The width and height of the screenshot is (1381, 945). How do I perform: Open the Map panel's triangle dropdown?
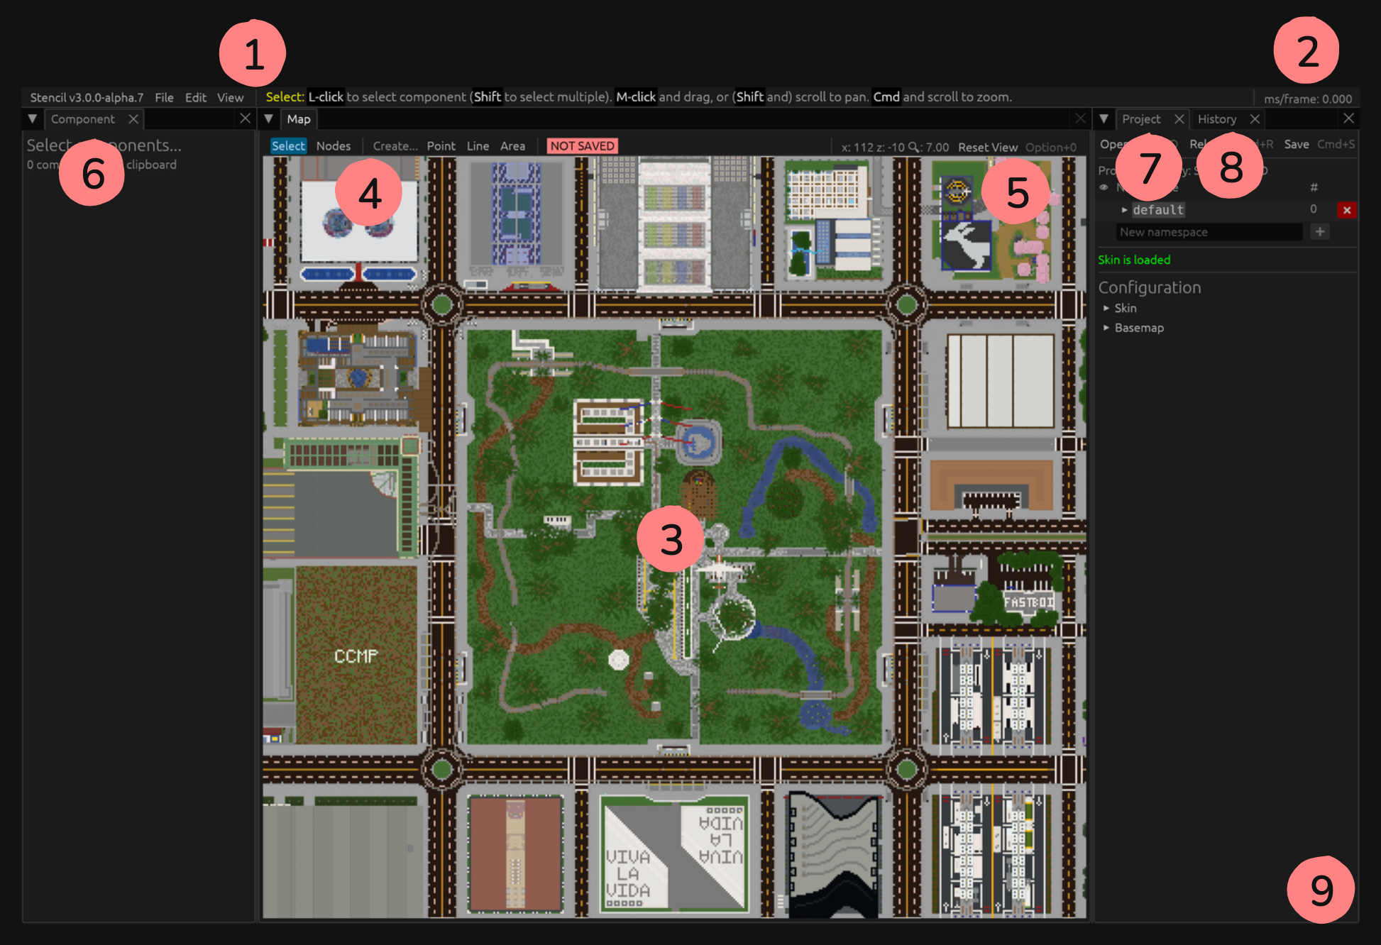pyautogui.click(x=269, y=119)
